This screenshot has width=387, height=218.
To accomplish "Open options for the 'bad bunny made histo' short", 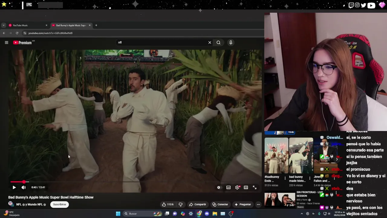I will tap(310, 178).
